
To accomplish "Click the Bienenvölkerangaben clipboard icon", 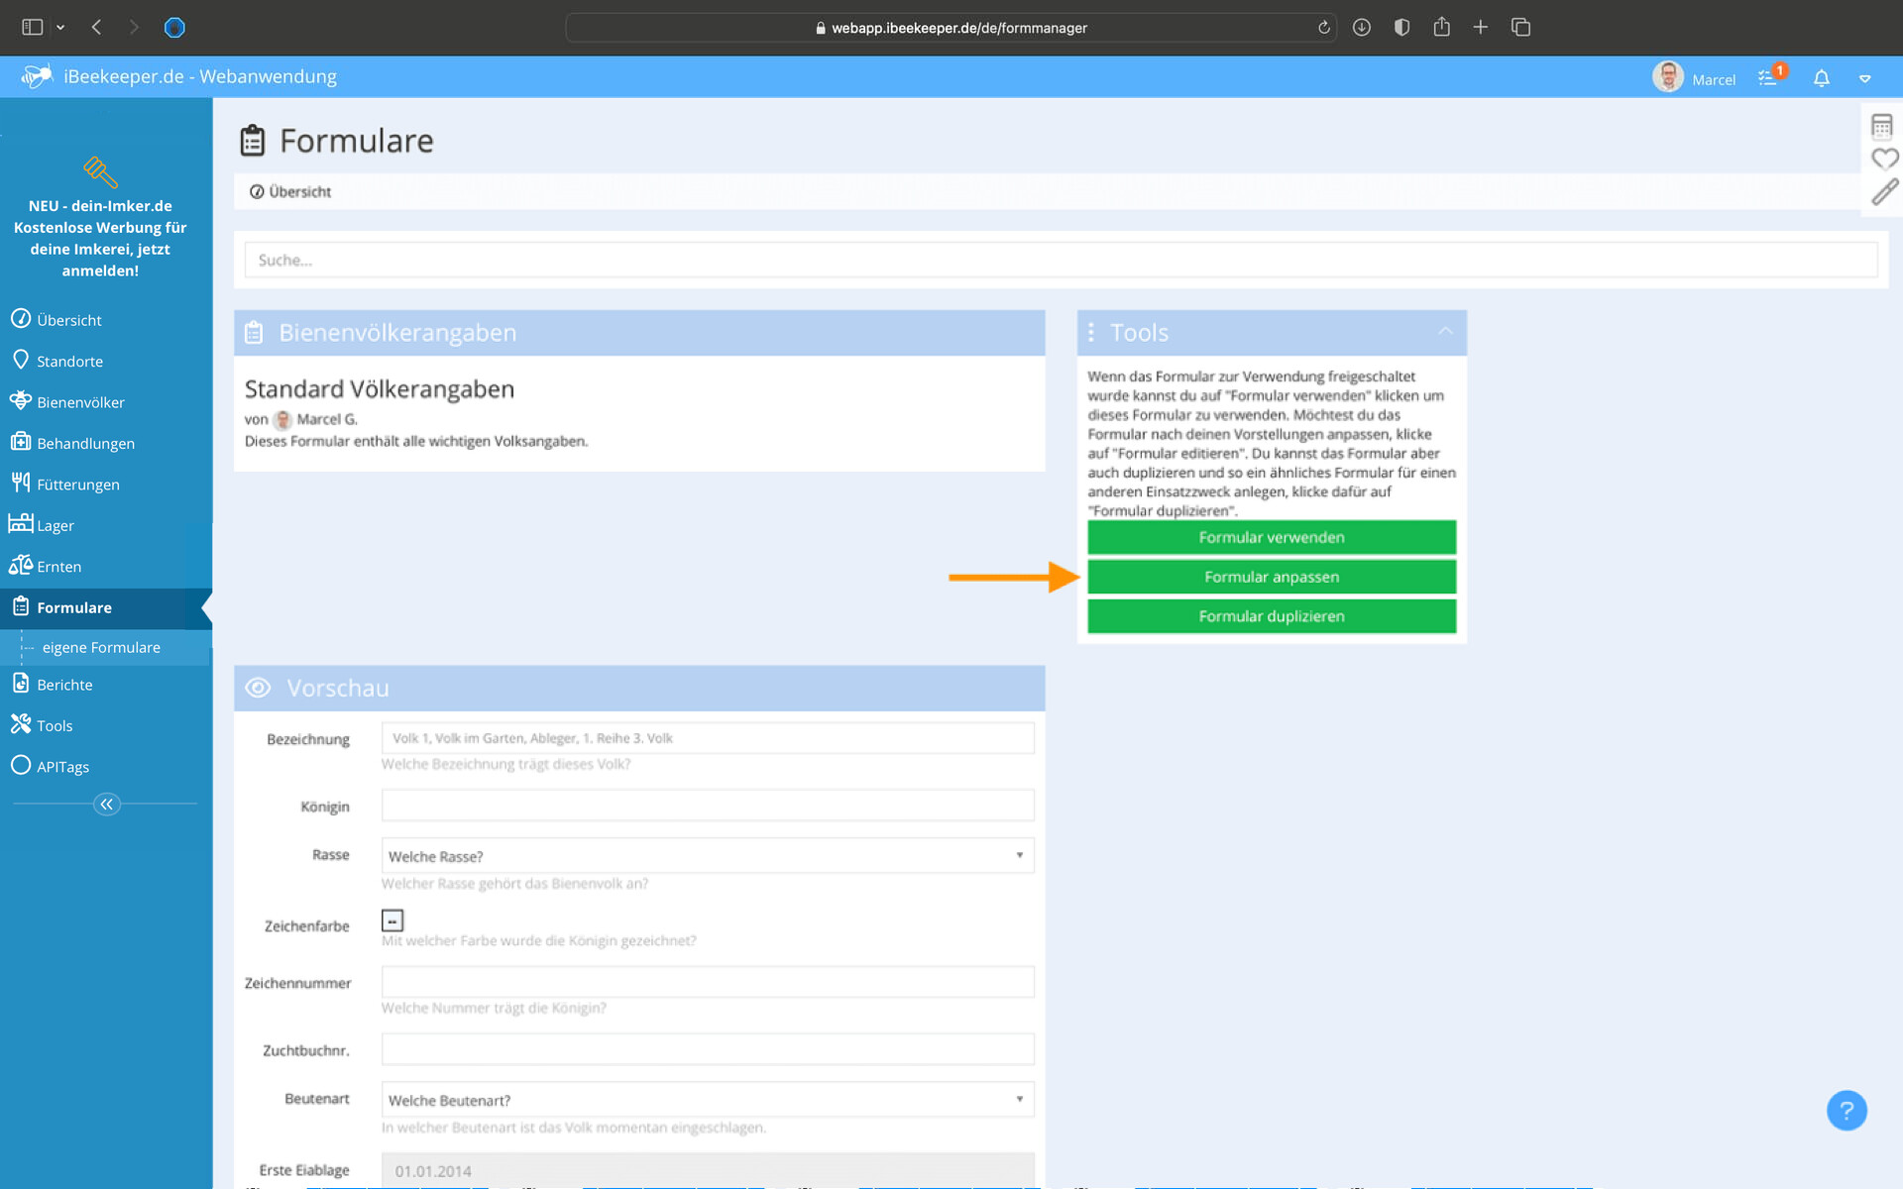I will tap(254, 333).
